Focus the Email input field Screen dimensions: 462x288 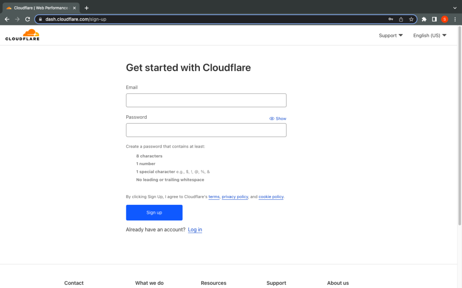pos(206,100)
